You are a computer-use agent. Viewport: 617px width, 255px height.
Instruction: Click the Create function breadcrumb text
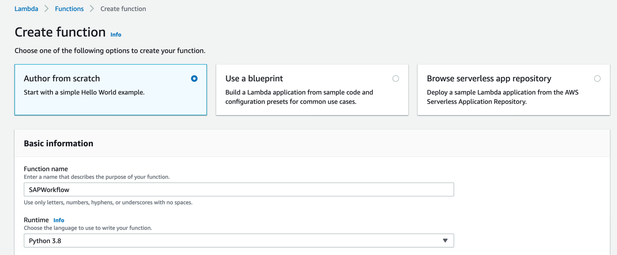[x=123, y=9]
